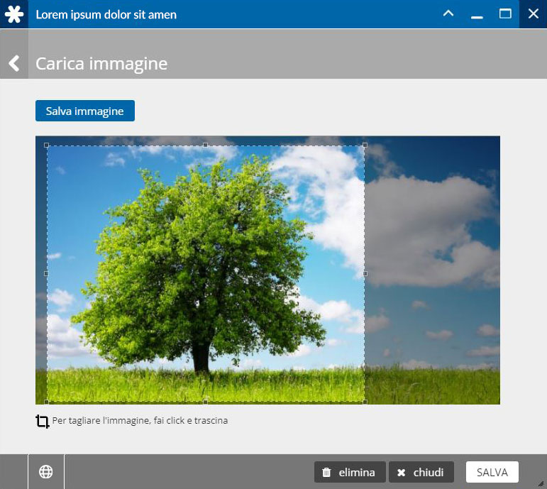Go back using the left arrow
Image resolution: width=547 pixels, height=489 pixels.
coord(14,63)
